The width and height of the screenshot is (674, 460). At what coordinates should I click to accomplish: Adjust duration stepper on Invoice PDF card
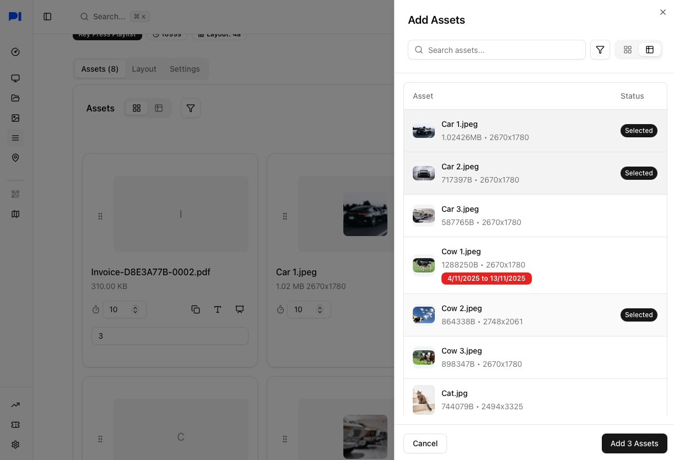(135, 309)
